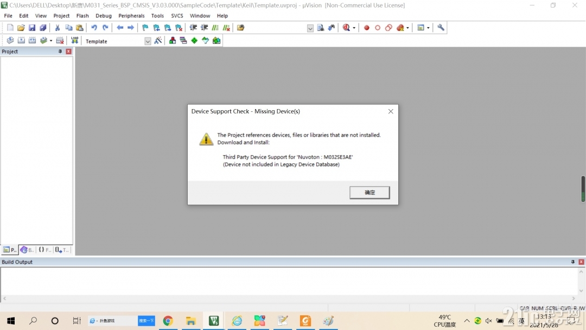Disable all breakpoints
This screenshot has width=586, height=330.
point(388,28)
